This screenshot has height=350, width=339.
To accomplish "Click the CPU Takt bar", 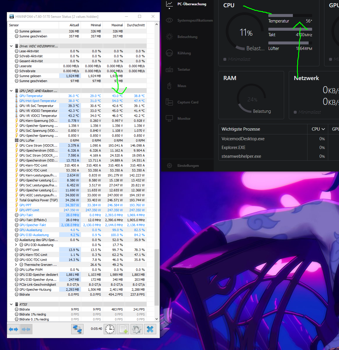I will (290, 29).
